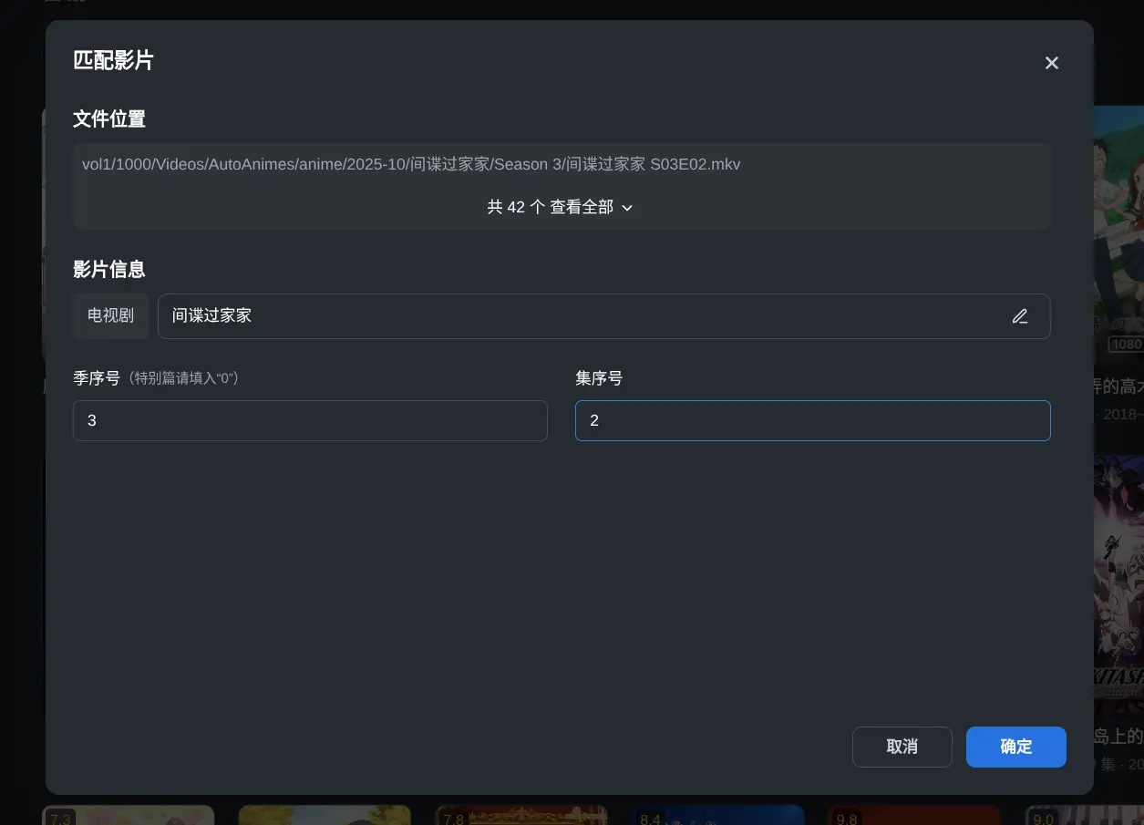Click the 集序号 field label

pos(599,377)
